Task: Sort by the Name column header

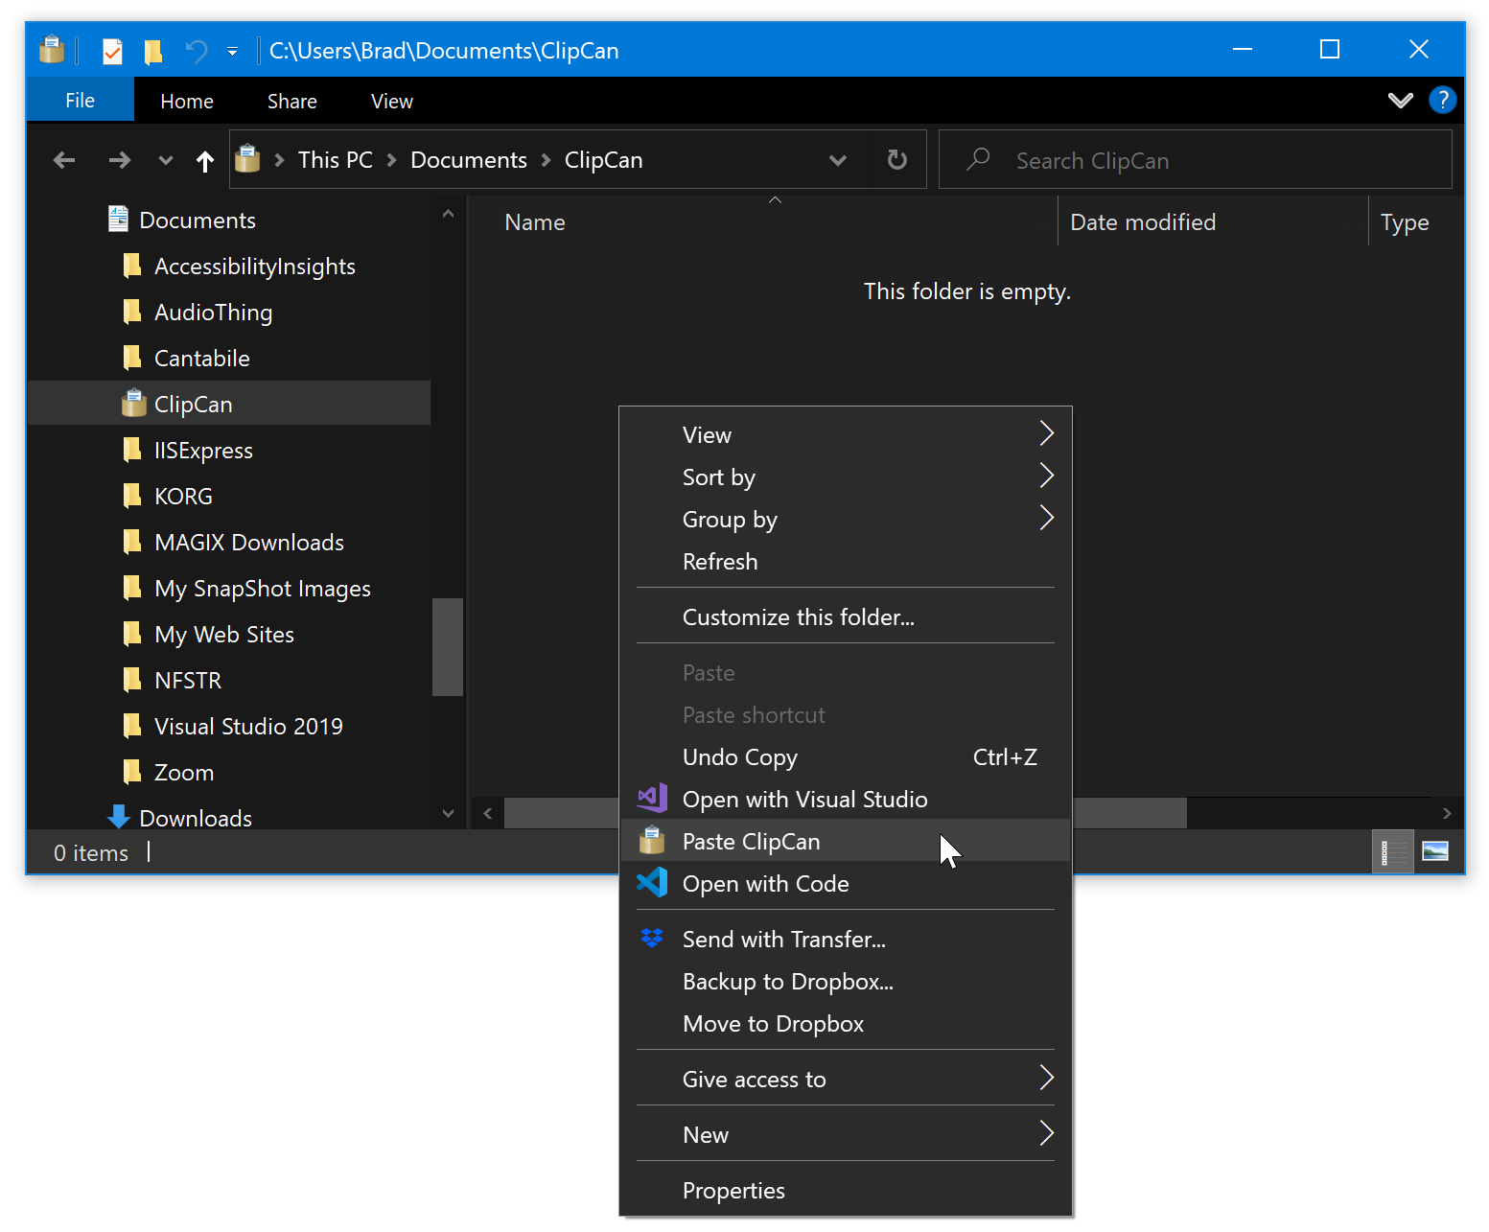Action: (x=535, y=222)
